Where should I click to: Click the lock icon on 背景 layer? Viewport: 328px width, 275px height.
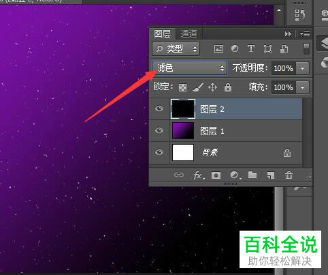click(287, 153)
